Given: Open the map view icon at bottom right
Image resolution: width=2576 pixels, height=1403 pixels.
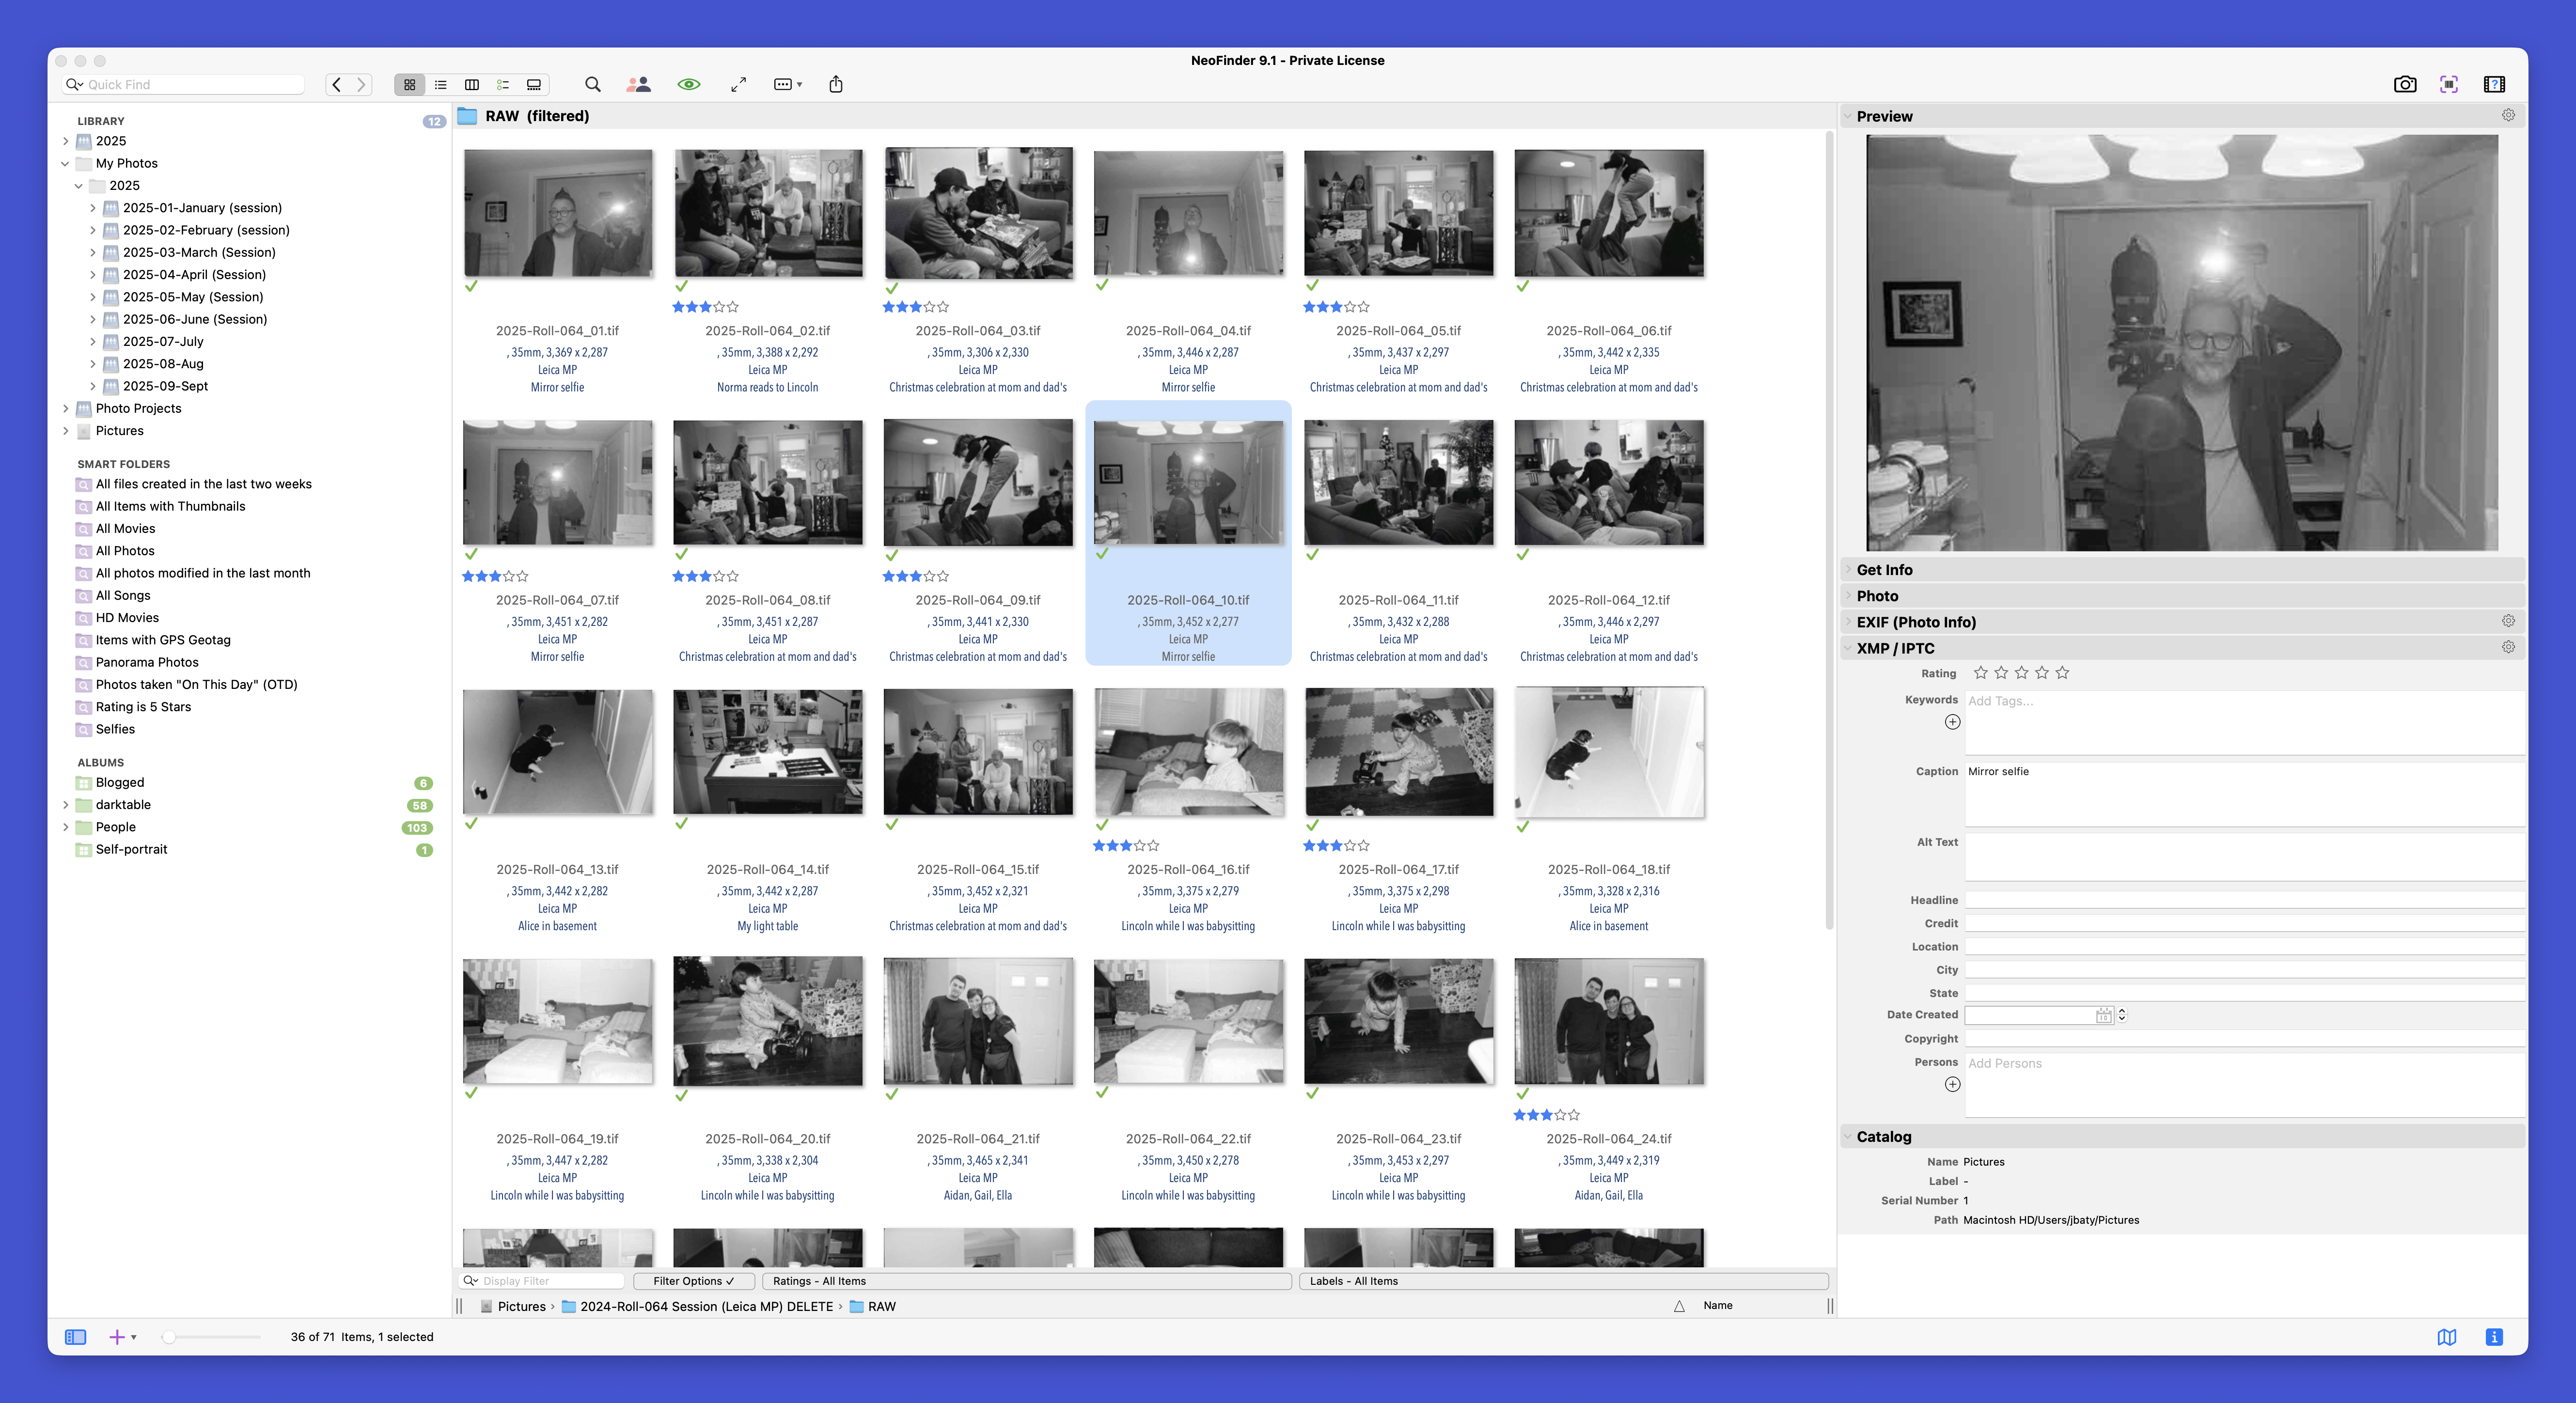Looking at the screenshot, I should click(2447, 1337).
